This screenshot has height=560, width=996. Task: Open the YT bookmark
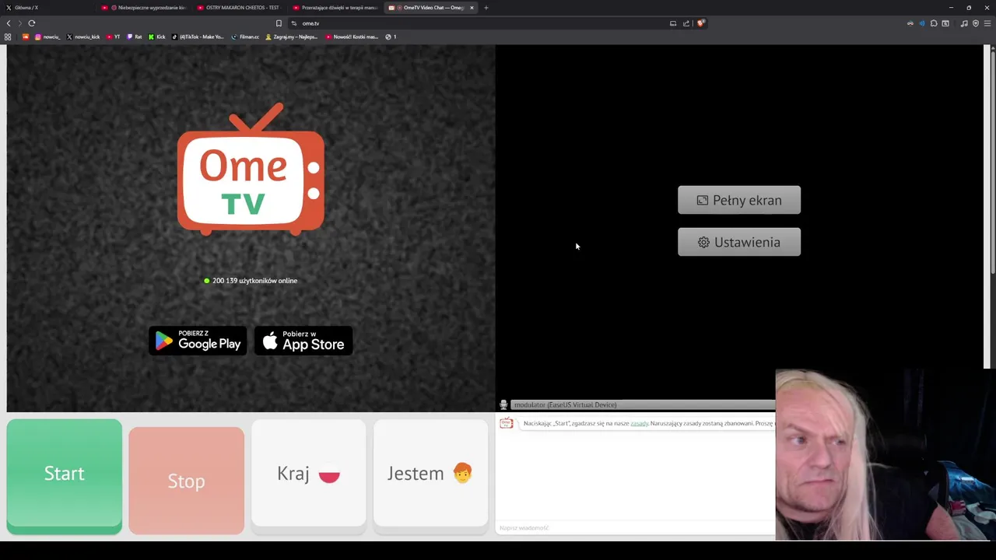[113, 37]
